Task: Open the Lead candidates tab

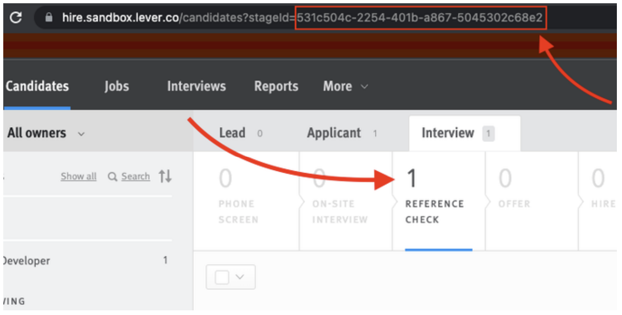Action: 235,133
